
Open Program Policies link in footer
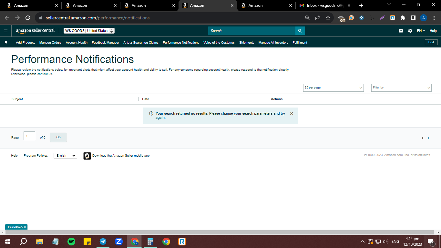click(x=36, y=156)
